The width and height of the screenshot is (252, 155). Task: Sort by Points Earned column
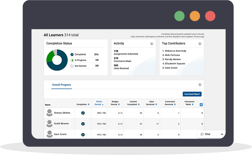click(99, 103)
